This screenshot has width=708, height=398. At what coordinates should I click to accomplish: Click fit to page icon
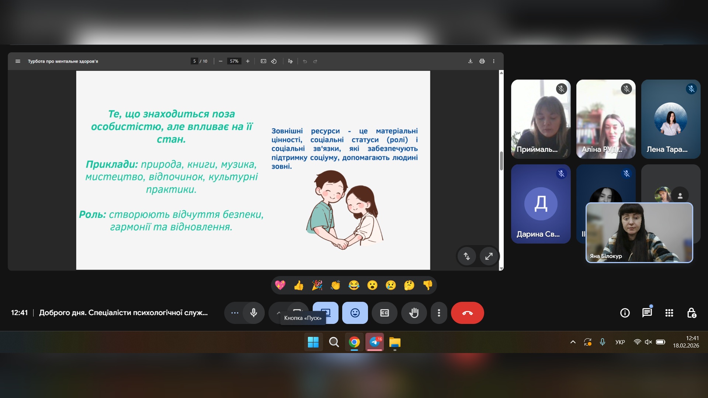[263, 61]
